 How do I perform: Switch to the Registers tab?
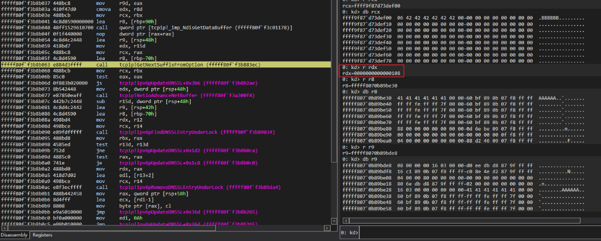pyautogui.click(x=42, y=235)
